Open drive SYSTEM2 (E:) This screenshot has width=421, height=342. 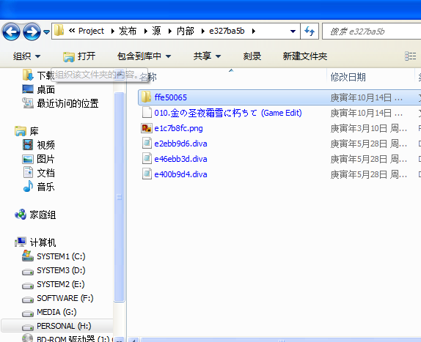pos(53,284)
